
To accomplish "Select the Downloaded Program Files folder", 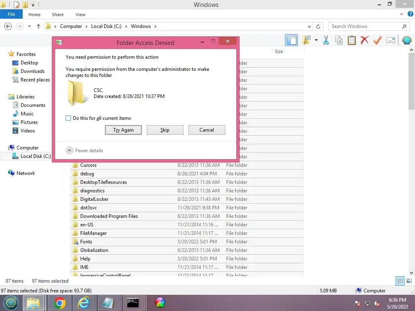I will tap(187, 216).
